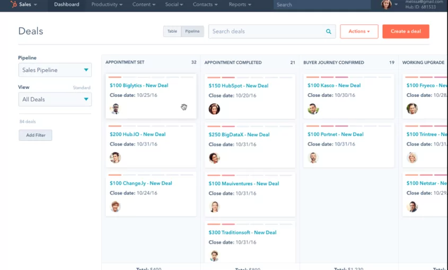Click the magnifier icon in Search deals
This screenshot has width=448, height=270.
tap(329, 31)
